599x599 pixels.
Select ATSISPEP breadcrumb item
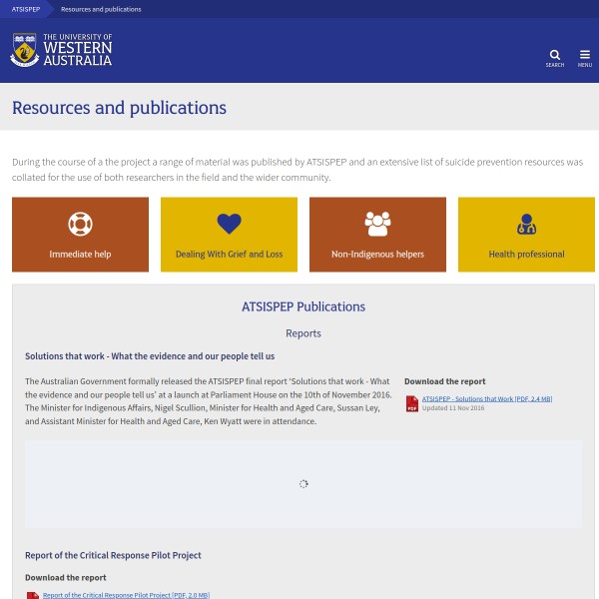[x=26, y=9]
